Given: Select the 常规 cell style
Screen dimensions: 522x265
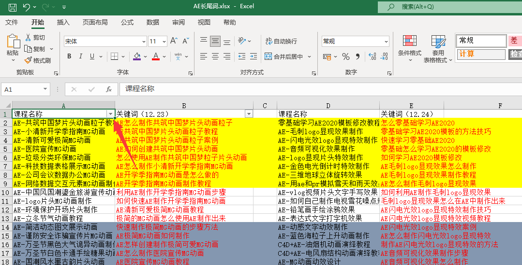Looking at the screenshot, I should [481, 41].
